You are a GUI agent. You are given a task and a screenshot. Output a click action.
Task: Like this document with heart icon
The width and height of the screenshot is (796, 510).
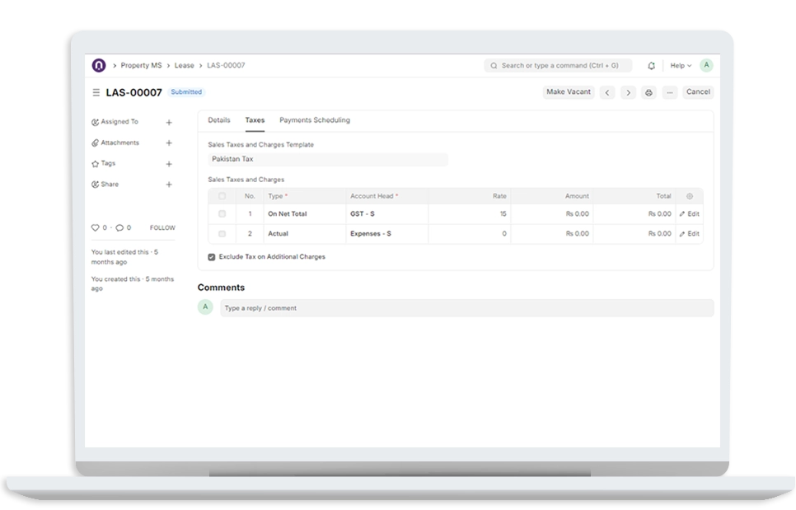pyautogui.click(x=95, y=227)
